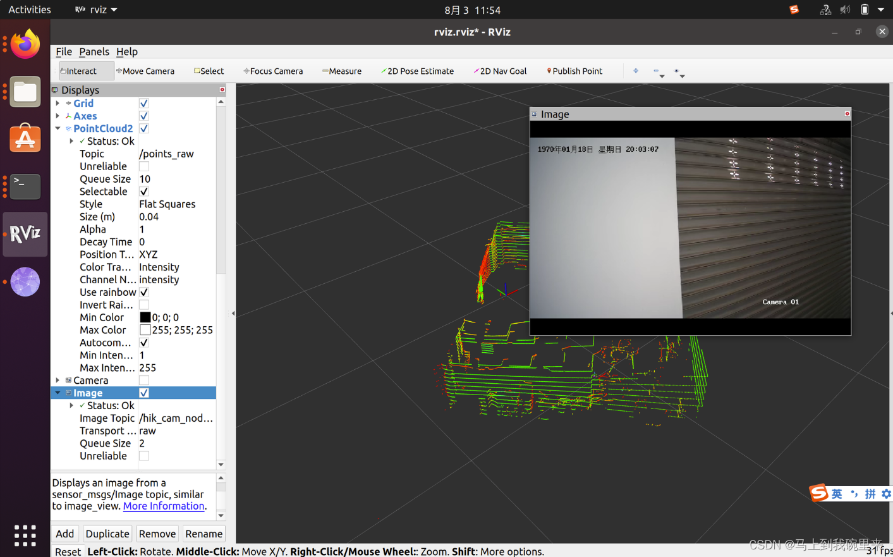Viewport: 893px width, 557px height.
Task: Launch Ubuntu Software from the dock
Action: [x=25, y=139]
